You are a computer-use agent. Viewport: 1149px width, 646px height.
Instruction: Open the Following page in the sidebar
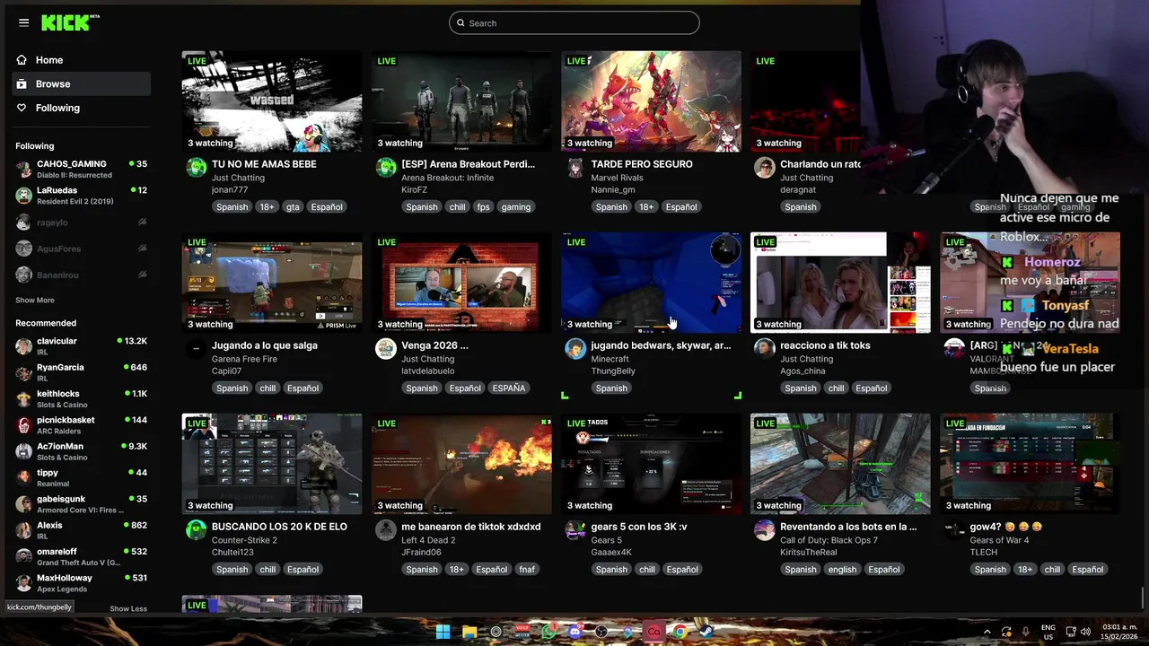pos(82,108)
